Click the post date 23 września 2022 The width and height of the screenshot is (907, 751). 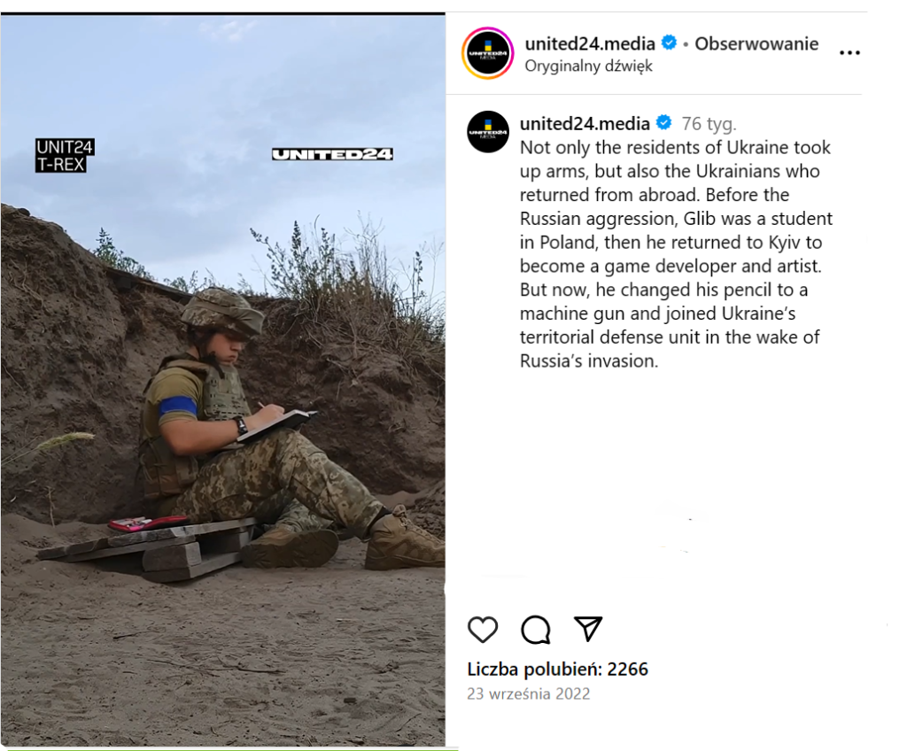529,693
